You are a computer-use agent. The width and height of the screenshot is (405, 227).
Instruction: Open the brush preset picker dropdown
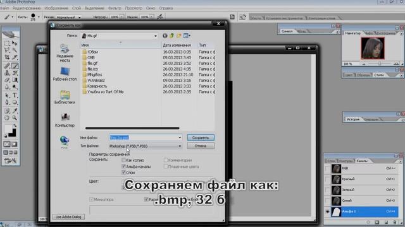[39, 17]
